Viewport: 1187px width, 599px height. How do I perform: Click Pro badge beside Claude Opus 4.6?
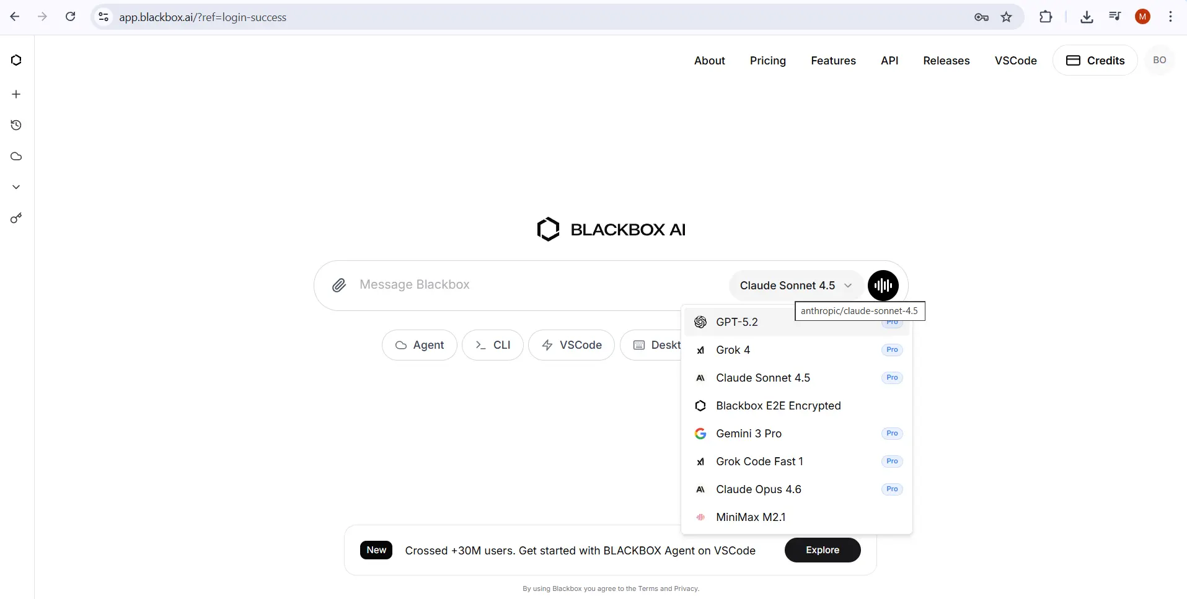892,489
